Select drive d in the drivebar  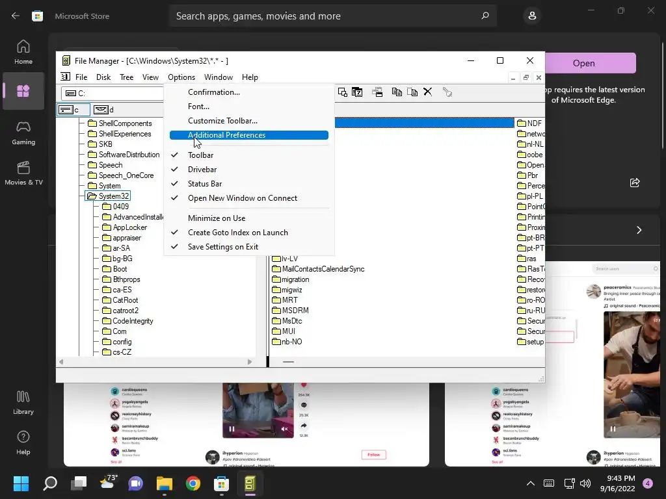point(104,110)
